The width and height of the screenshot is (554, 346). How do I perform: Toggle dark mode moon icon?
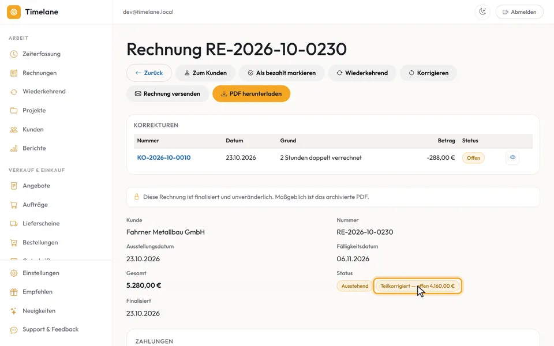[482, 12]
